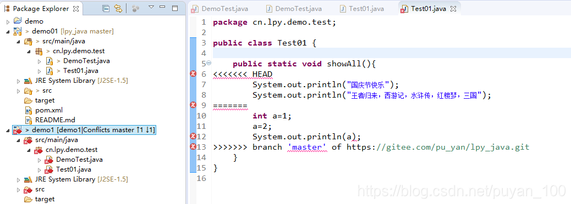Select pom.xml in the tree
Viewport: 571px width, 204px height.
click(x=49, y=110)
